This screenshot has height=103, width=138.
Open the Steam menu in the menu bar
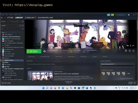(3, 15)
